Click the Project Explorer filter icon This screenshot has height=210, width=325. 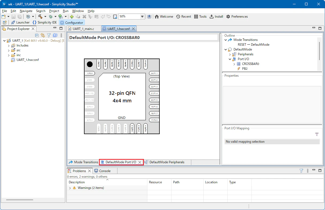pos(49,35)
